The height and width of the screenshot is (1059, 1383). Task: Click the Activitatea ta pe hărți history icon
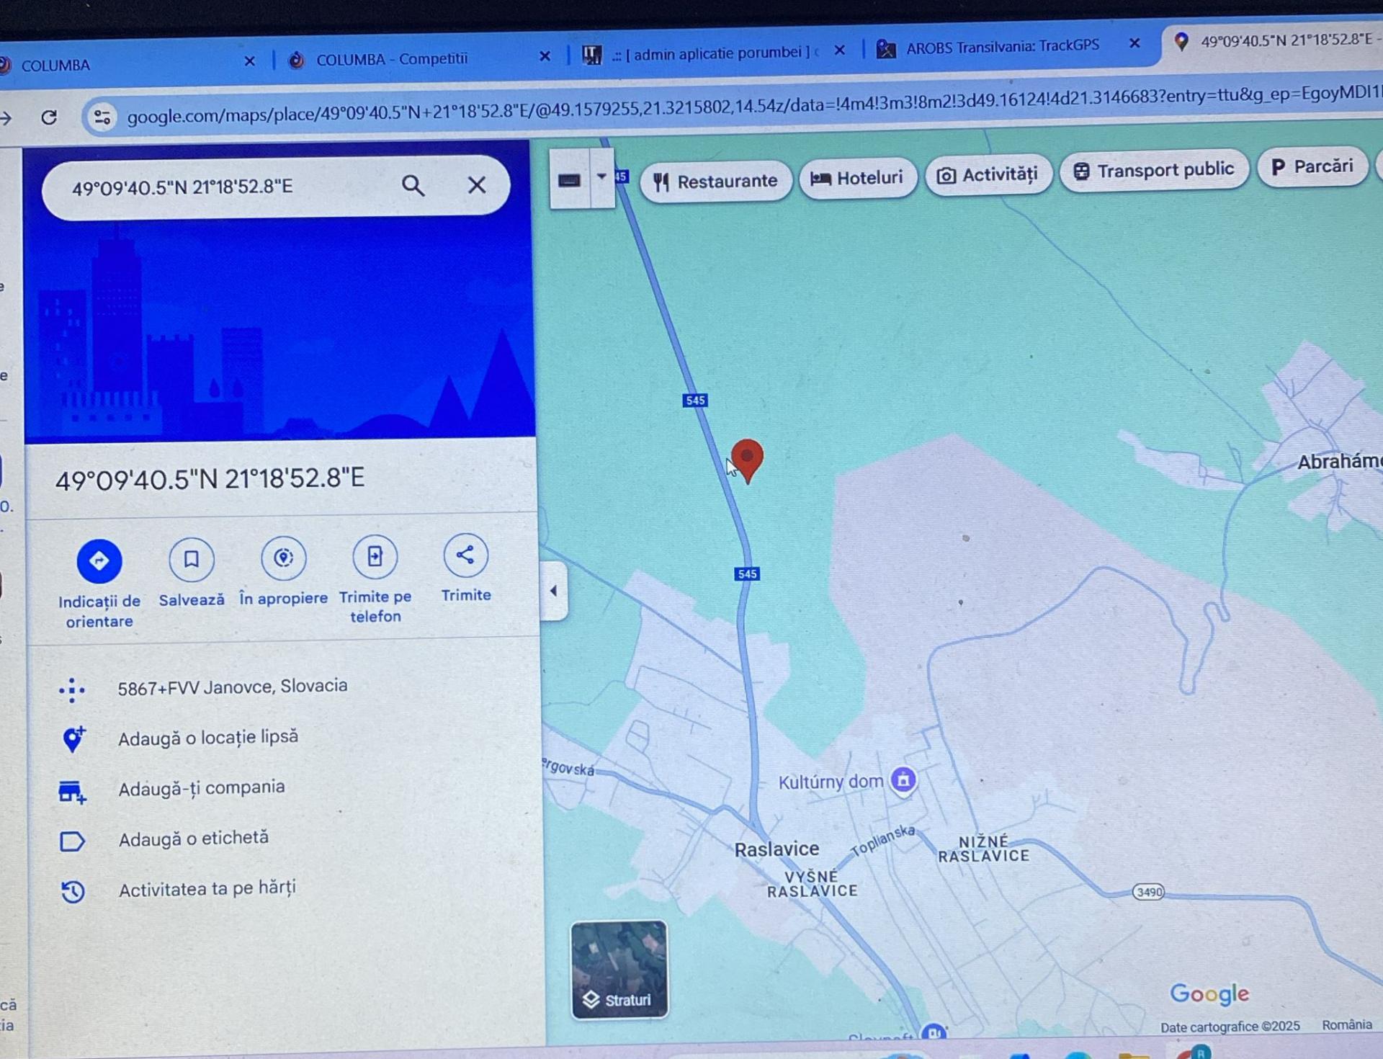coord(73,892)
